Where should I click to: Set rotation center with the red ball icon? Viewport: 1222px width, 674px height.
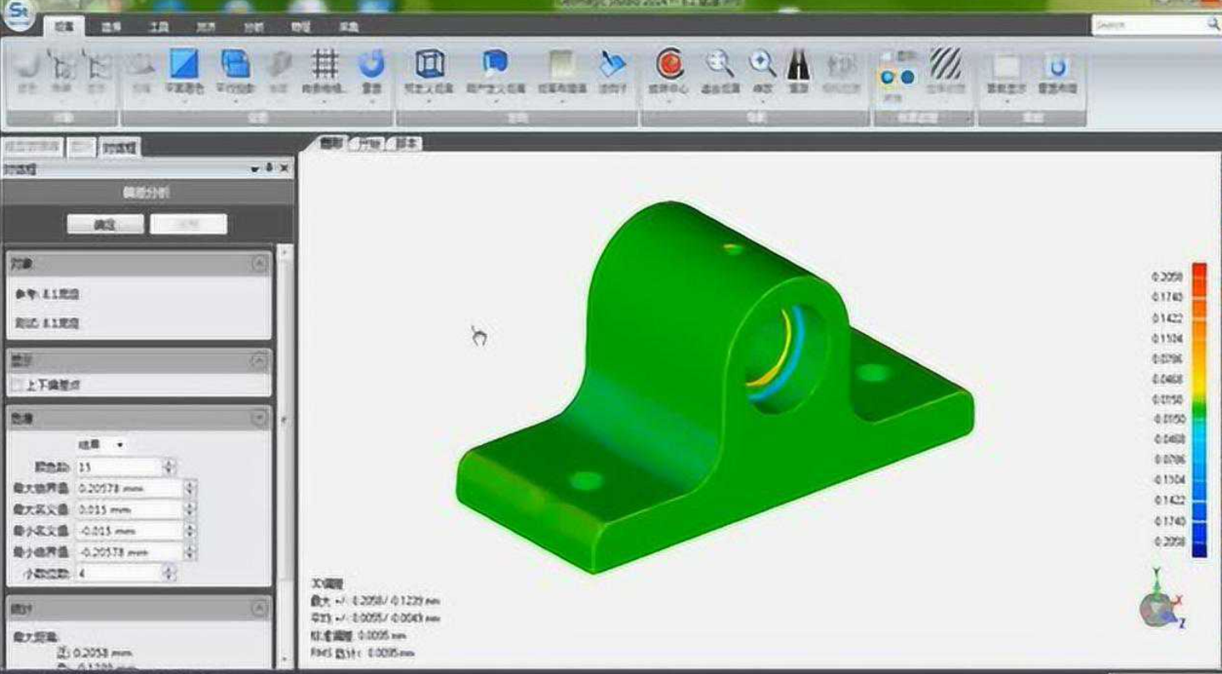coord(669,63)
